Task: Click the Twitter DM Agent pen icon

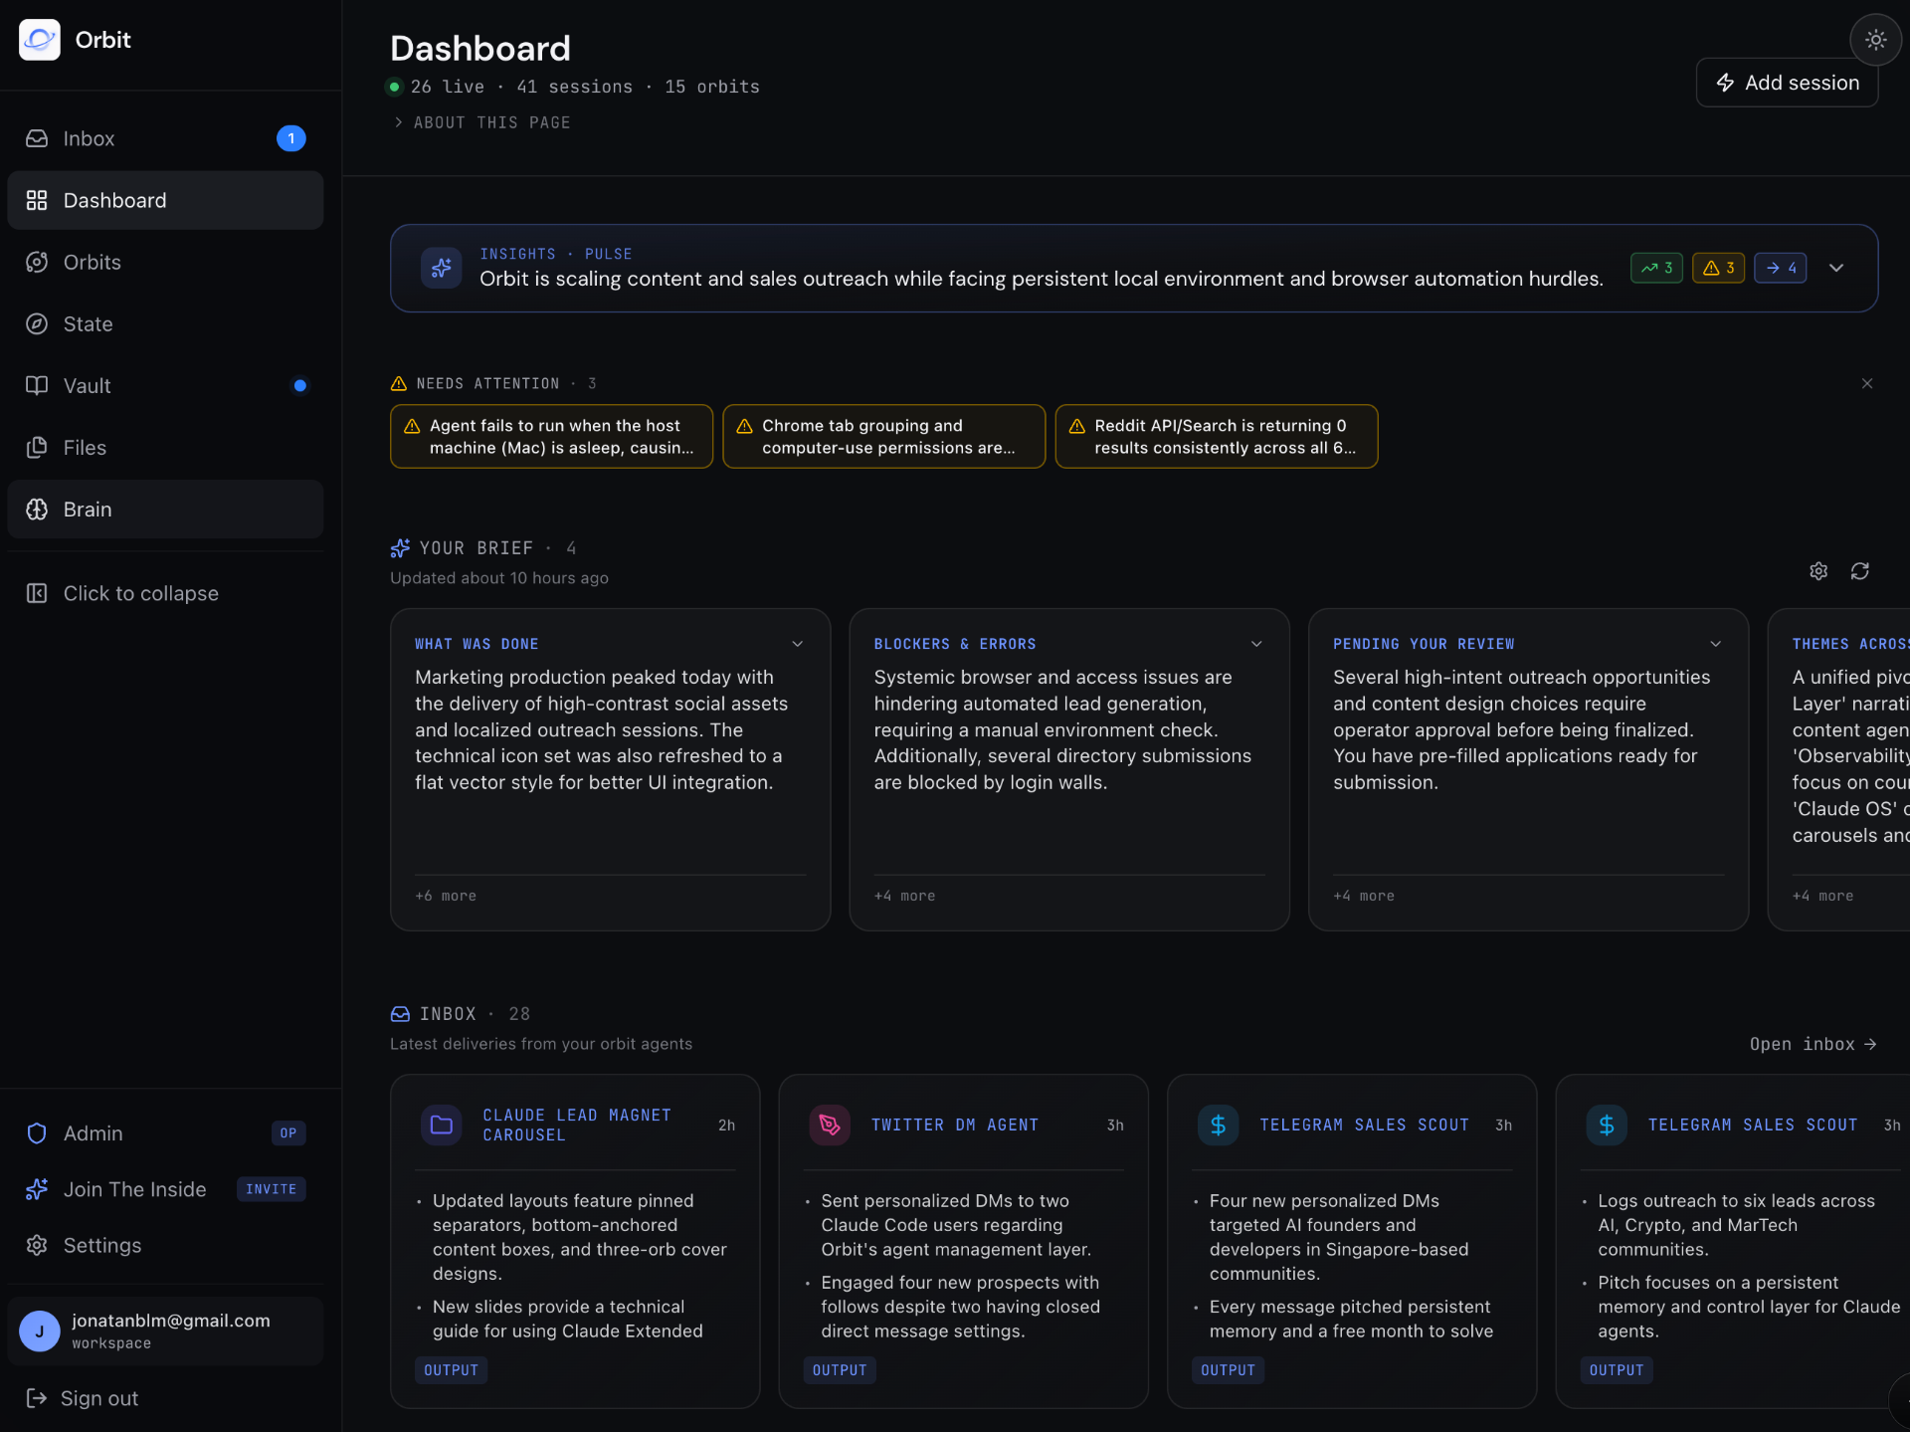Action: 830,1125
